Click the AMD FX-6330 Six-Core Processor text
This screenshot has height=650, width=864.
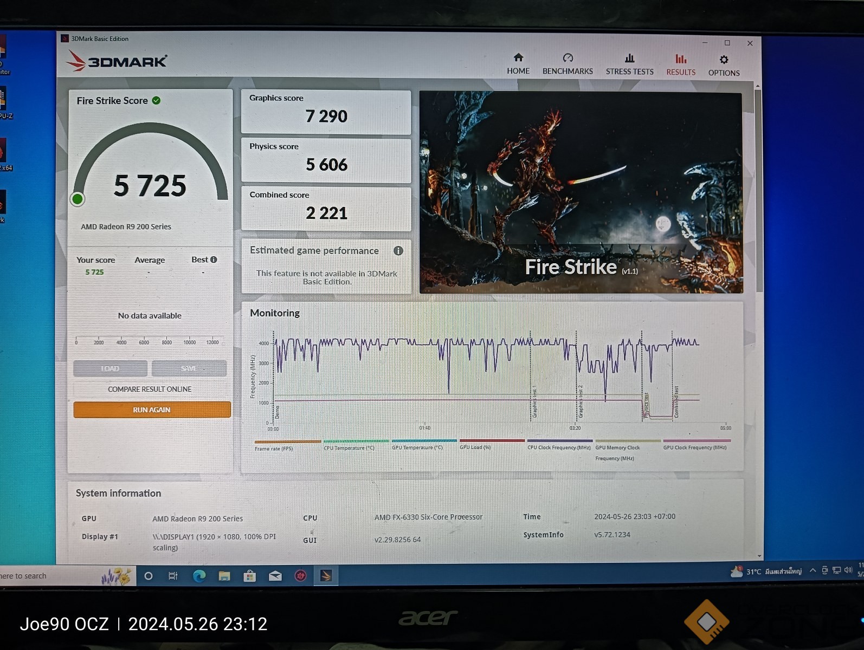(x=428, y=517)
